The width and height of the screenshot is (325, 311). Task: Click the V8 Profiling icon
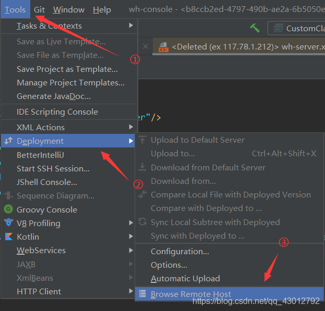point(8,222)
